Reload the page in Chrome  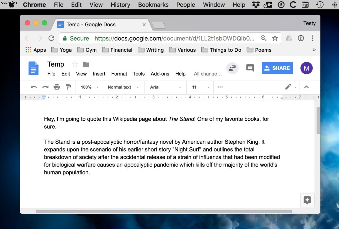pos(51,38)
